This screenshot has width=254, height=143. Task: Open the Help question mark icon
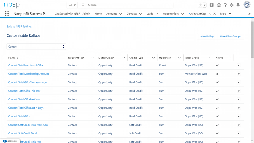pyautogui.click(x=225, y=5)
